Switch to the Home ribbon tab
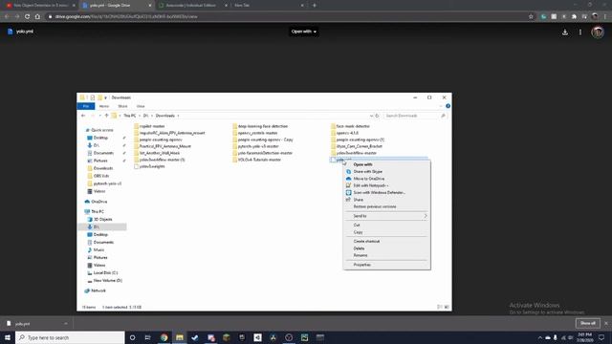 104,106
